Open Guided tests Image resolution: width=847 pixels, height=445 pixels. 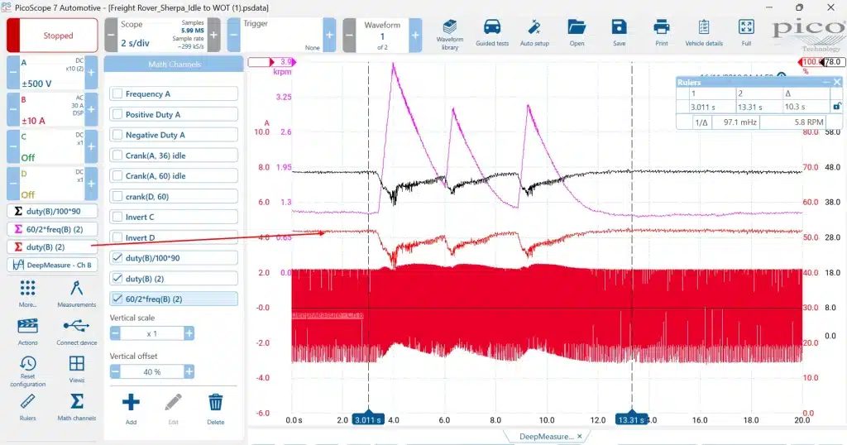[x=492, y=33]
